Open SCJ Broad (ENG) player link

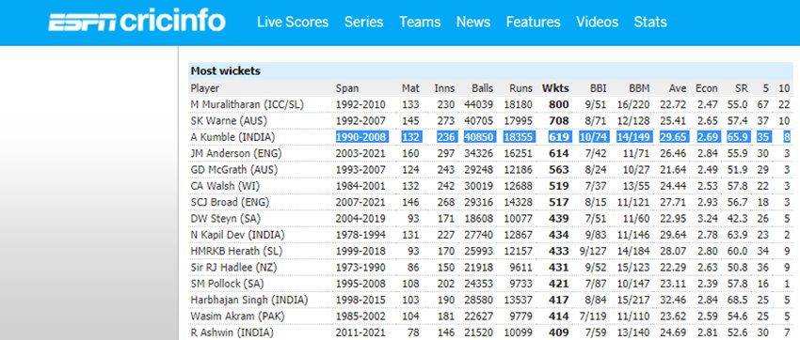(230, 203)
